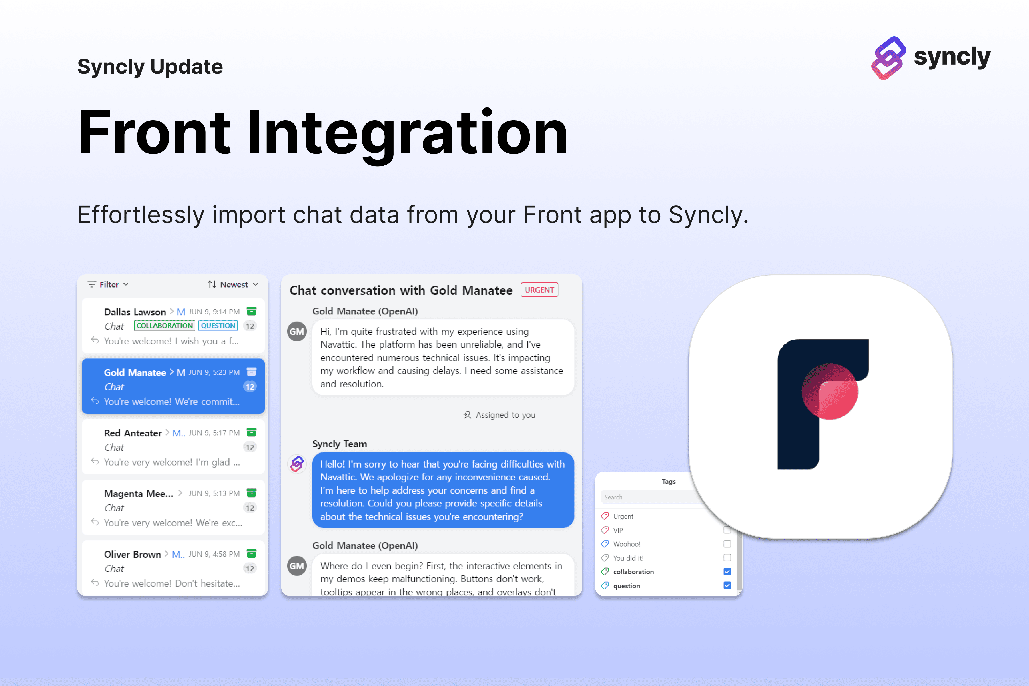Click archive icon on Dallas Lawson conversation

pyautogui.click(x=251, y=312)
